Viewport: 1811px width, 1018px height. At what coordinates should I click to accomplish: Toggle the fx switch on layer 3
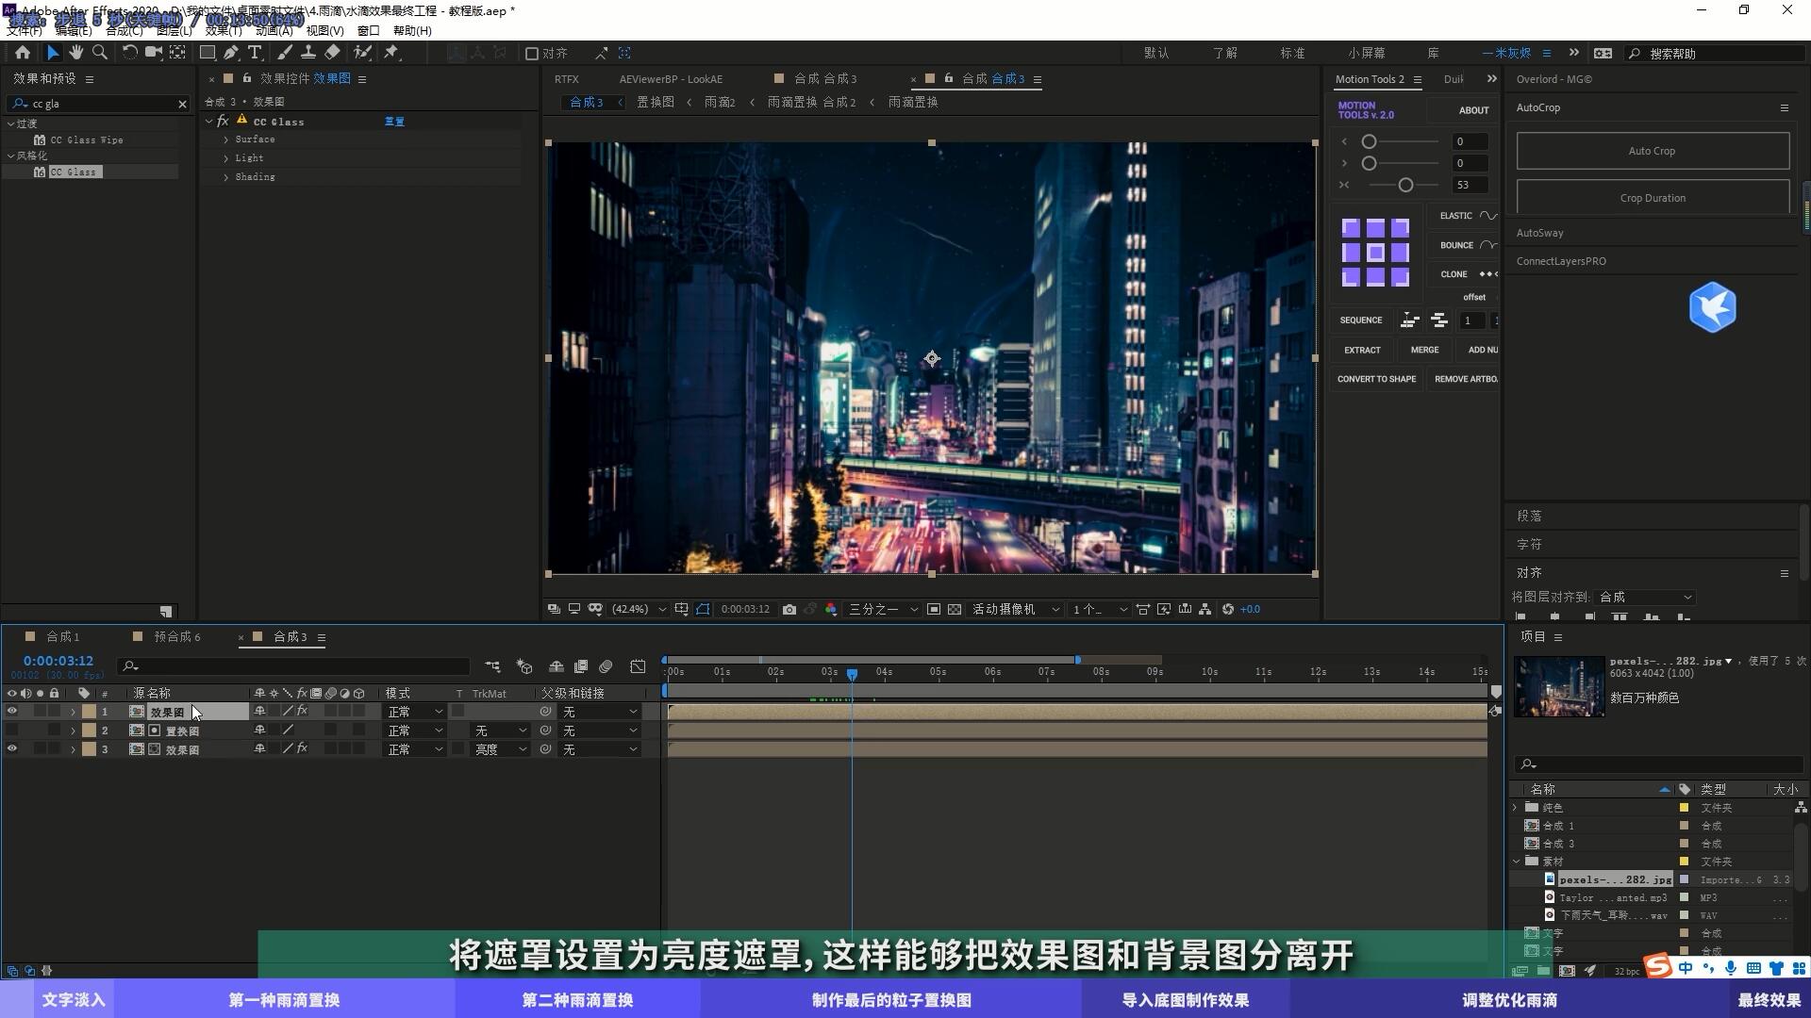(x=303, y=748)
